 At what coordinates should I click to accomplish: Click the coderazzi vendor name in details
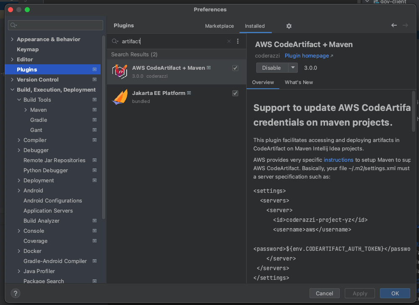tap(267, 55)
